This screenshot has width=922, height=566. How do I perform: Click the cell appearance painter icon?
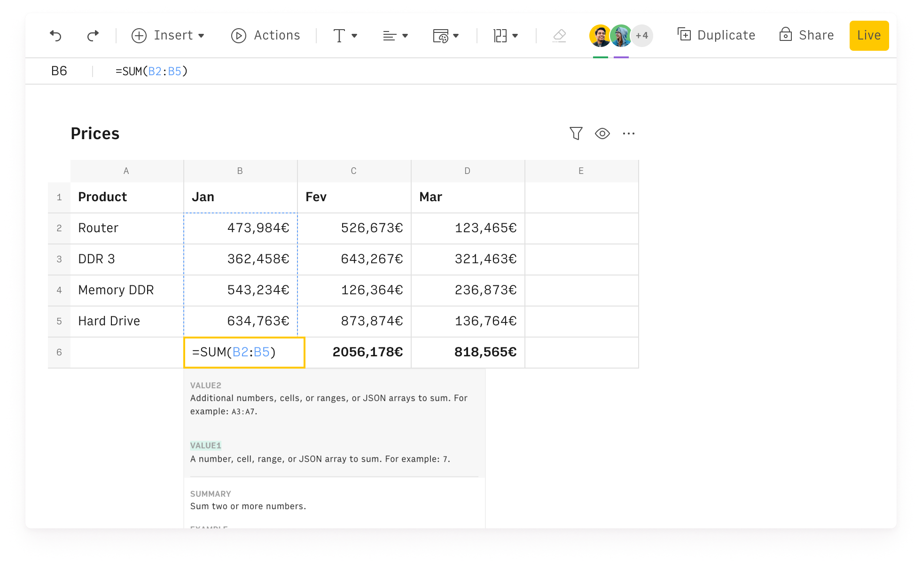click(x=441, y=35)
